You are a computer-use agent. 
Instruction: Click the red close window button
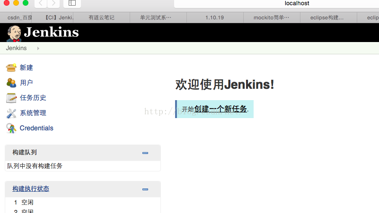point(7,3)
